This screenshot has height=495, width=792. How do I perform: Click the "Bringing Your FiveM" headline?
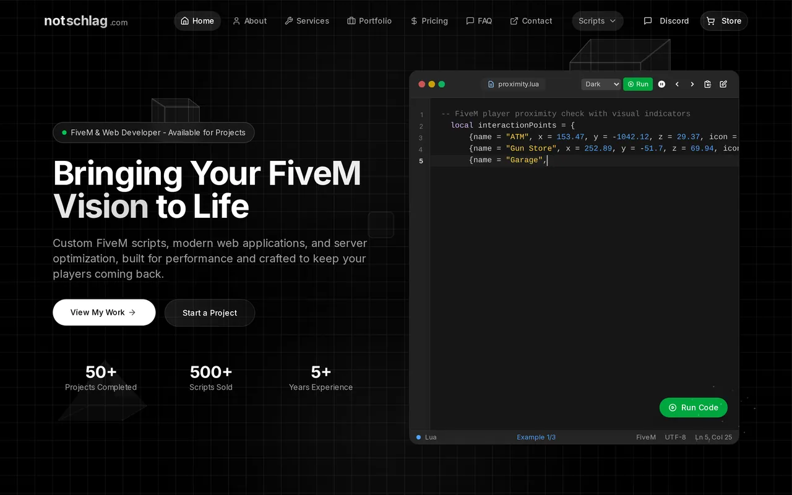point(207,173)
